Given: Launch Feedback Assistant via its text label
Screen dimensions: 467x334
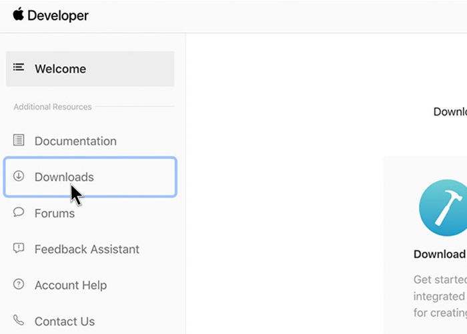Looking at the screenshot, I should [87, 249].
